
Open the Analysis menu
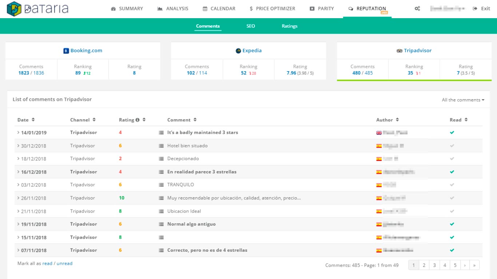coord(173,9)
